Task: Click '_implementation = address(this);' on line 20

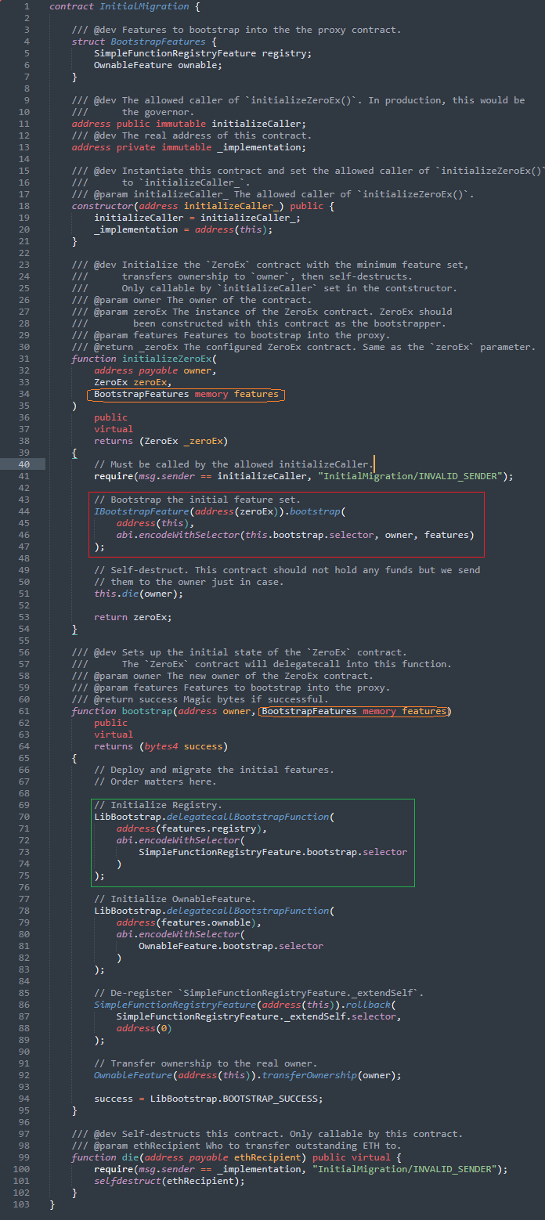Action: tap(183, 229)
